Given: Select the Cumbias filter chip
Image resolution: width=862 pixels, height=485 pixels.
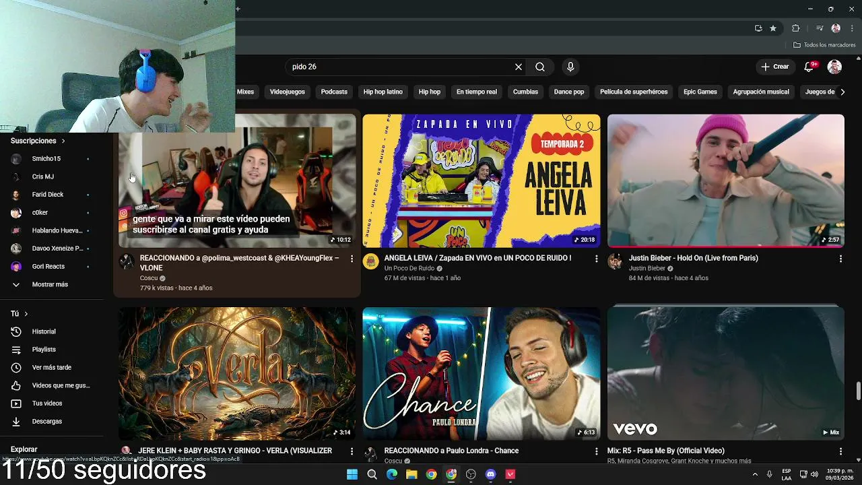Looking at the screenshot, I should tap(525, 92).
